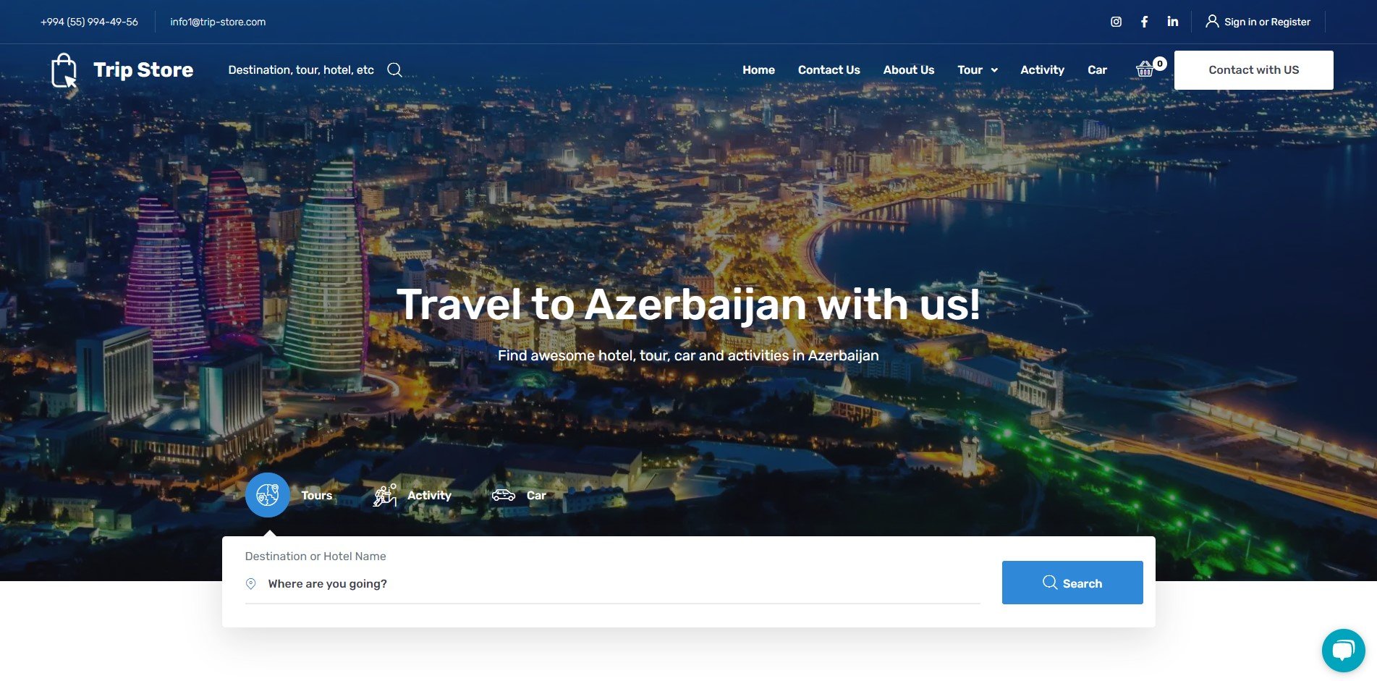Click the magnifier icon beside destination search
The width and height of the screenshot is (1377, 681).
(394, 69)
